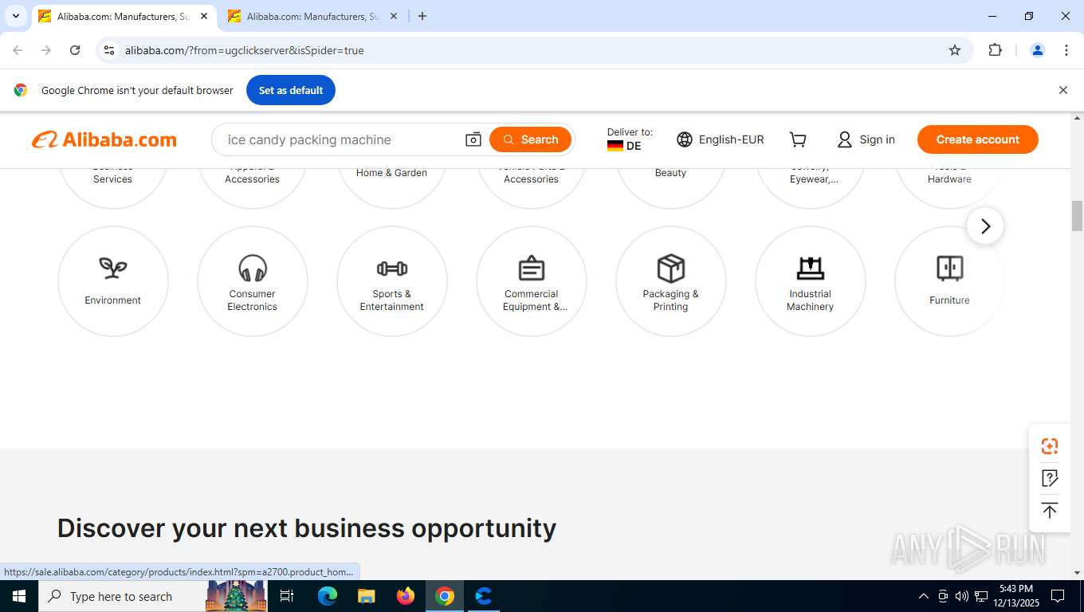Open the Vehicle Parts & Accessories category
Screen dimensions: 1084x612
[531, 188]
